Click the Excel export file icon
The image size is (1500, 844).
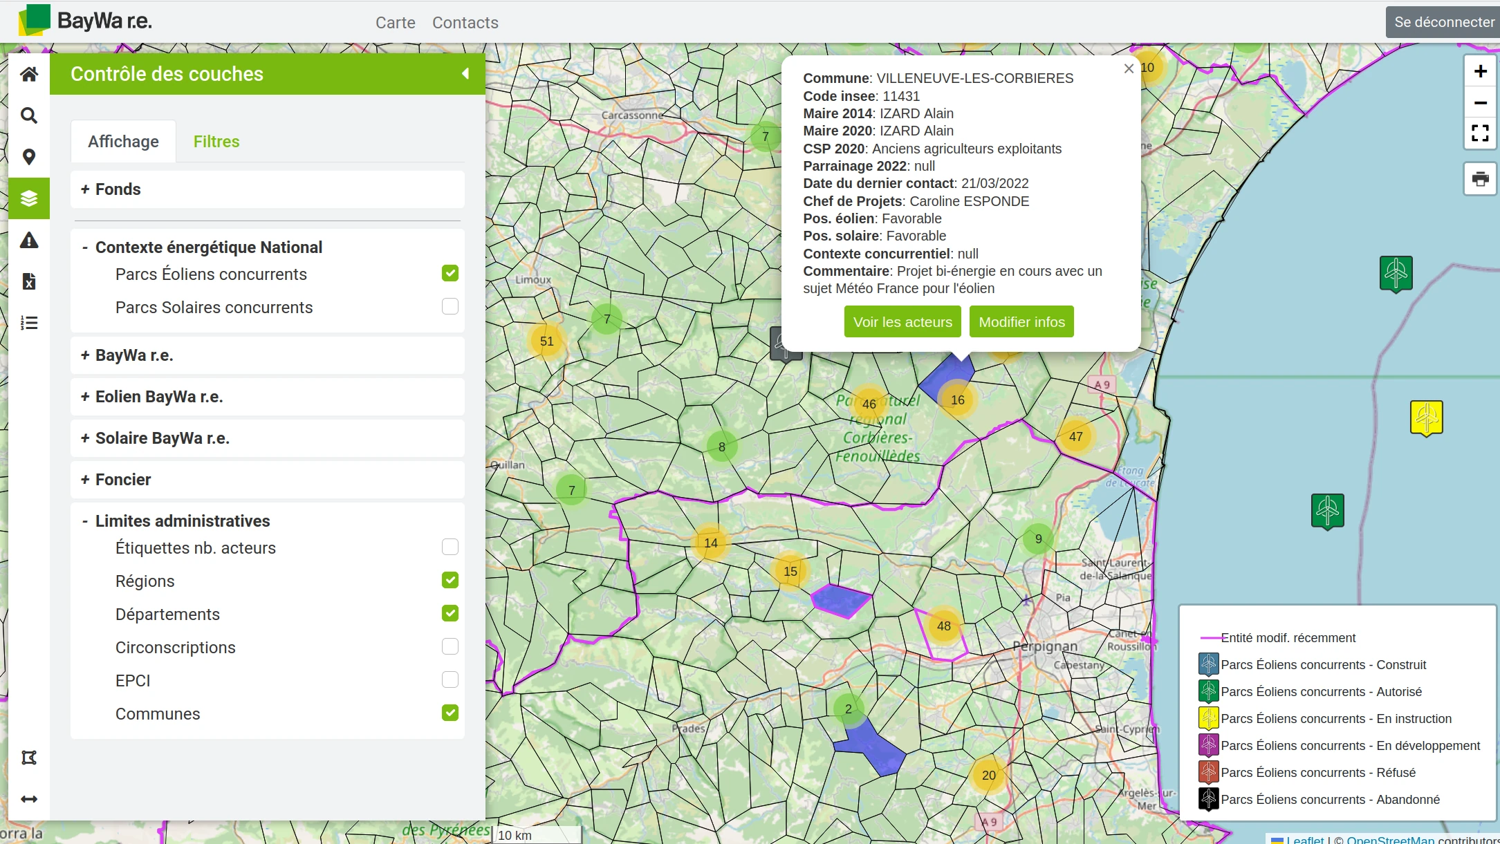tap(28, 281)
